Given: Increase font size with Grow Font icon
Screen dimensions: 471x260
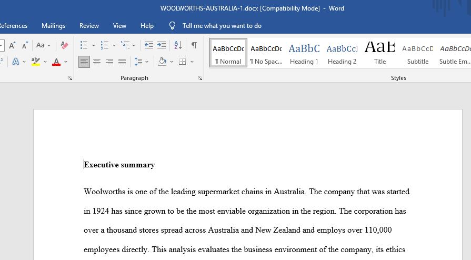Looking at the screenshot, I should (12, 45).
